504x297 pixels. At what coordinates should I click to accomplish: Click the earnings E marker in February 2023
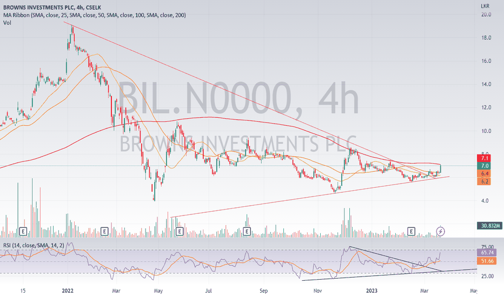pos(411,231)
